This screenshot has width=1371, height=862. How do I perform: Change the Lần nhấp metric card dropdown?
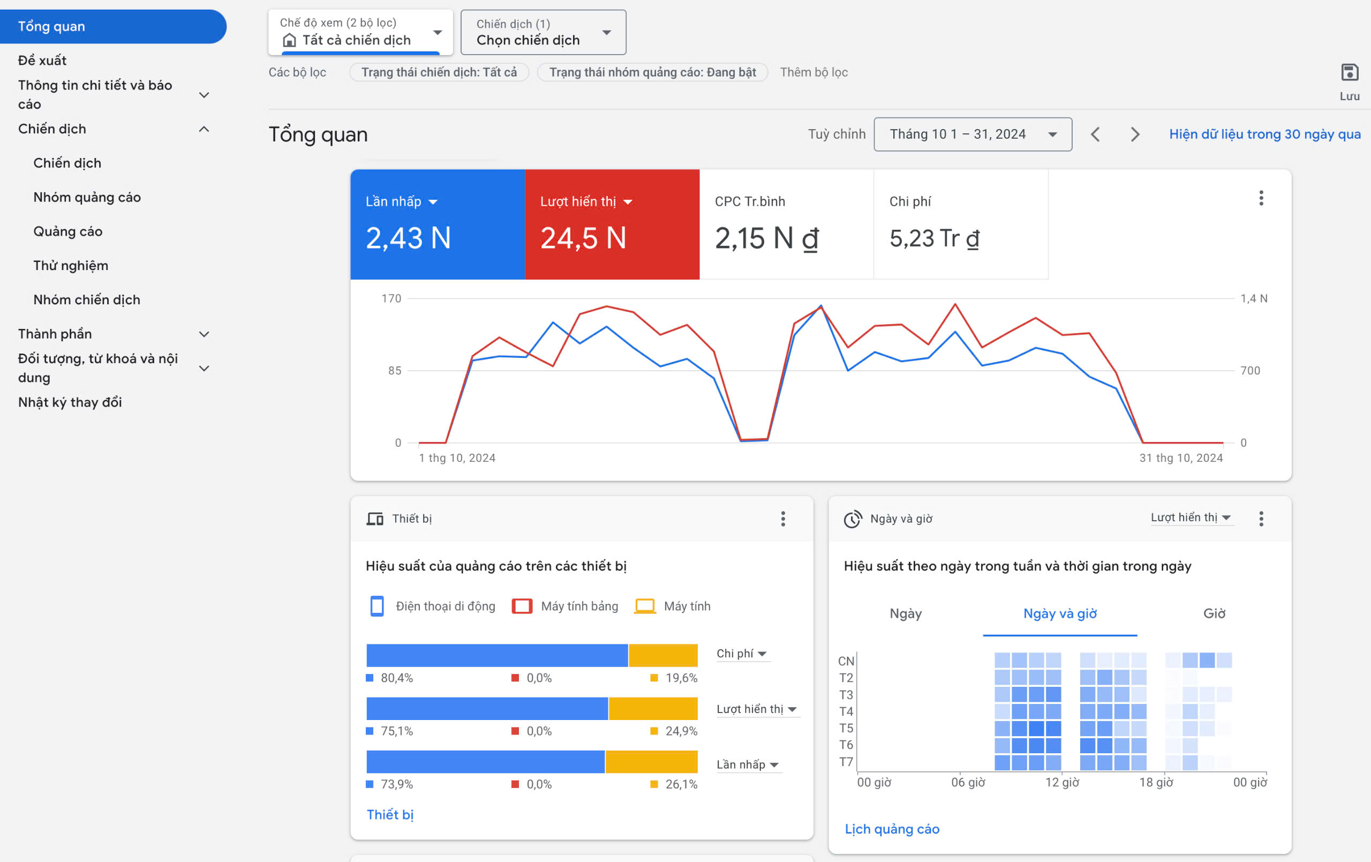click(x=402, y=201)
